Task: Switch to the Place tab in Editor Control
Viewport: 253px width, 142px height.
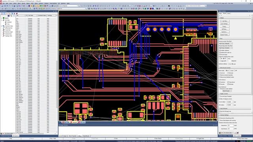Action: 220,13
